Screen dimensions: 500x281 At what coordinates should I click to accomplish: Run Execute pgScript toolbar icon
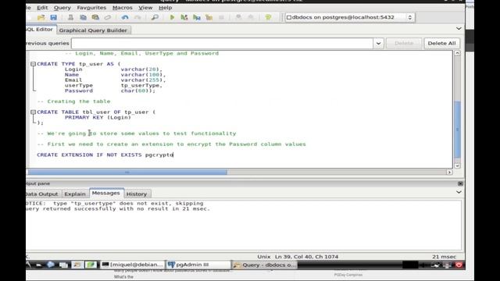click(184, 17)
